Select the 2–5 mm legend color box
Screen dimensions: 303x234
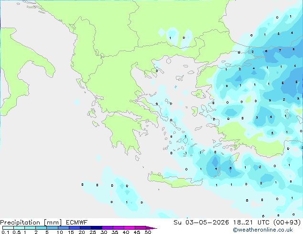click(x=41, y=228)
